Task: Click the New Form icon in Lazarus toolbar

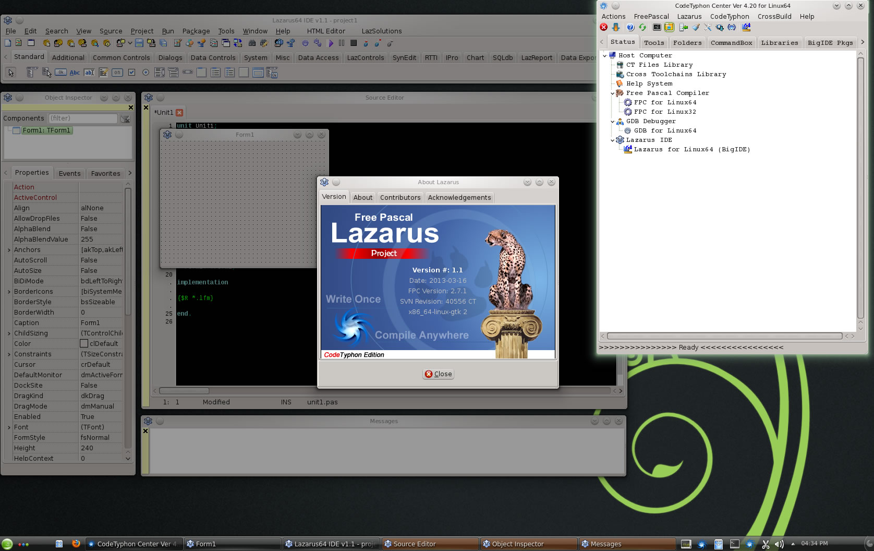Action: pos(31,43)
